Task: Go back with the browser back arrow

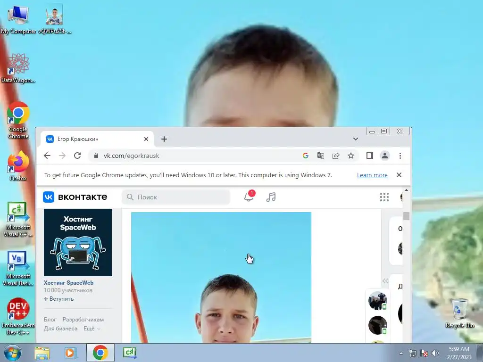Action: [x=47, y=156]
